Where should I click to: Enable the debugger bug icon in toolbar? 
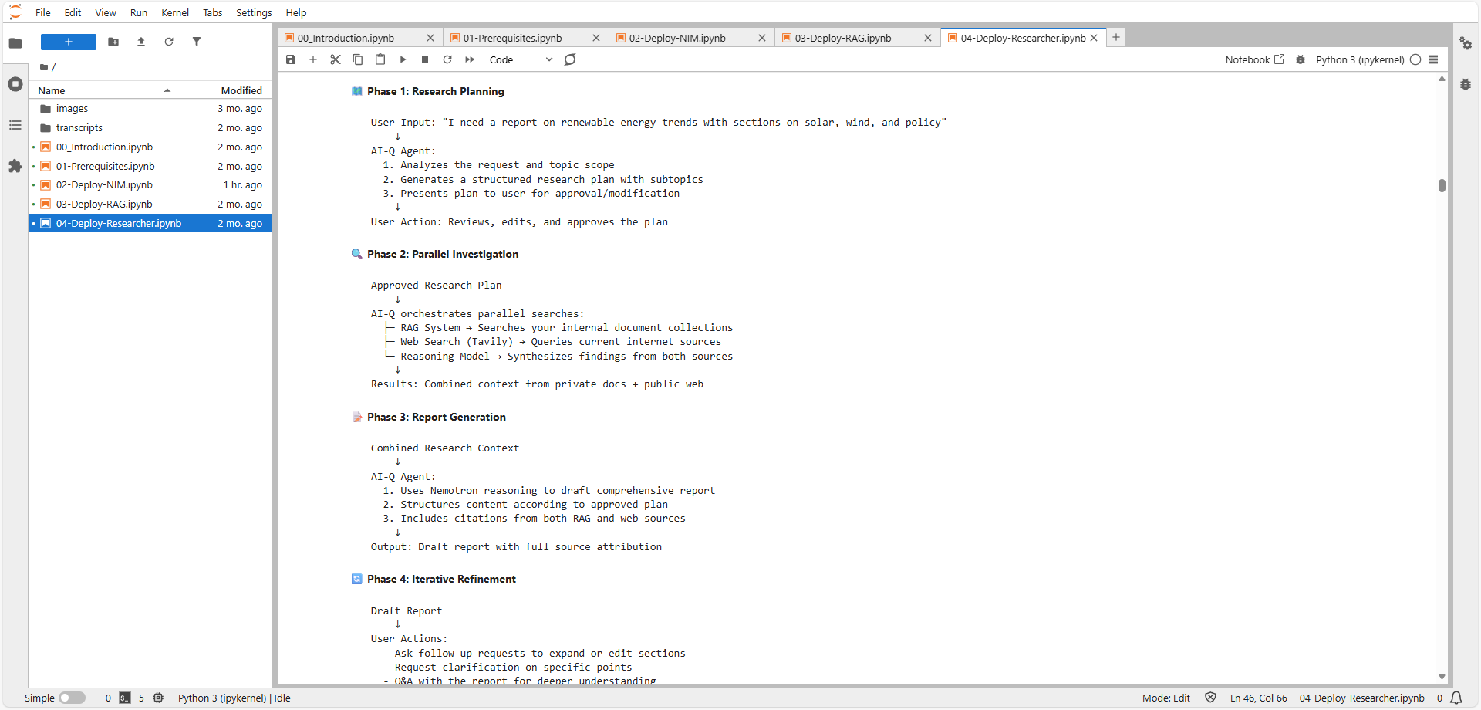coord(1301,59)
